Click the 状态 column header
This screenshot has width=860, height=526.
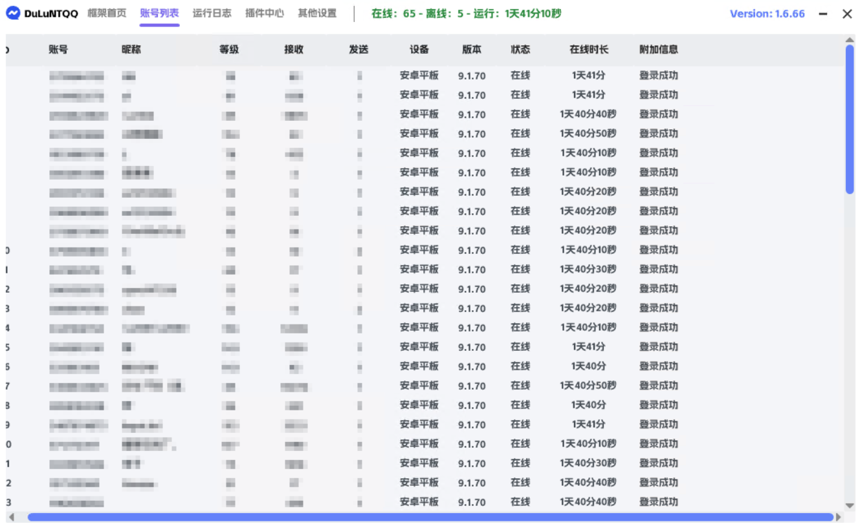click(520, 49)
